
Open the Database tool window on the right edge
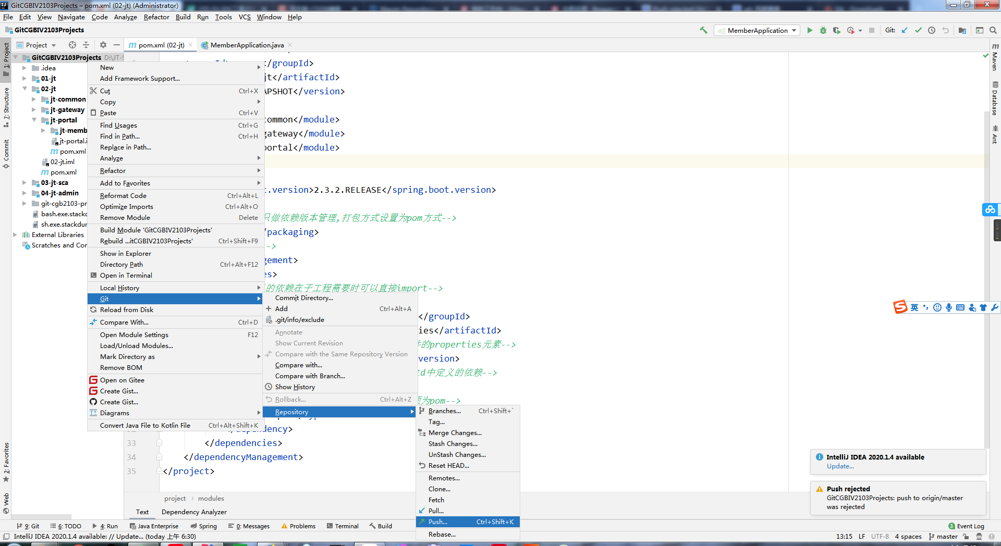pos(995,98)
